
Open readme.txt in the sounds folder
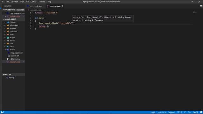pos(15,56)
